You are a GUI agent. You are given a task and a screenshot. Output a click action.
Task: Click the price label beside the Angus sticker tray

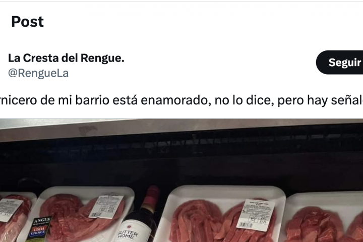(106, 207)
